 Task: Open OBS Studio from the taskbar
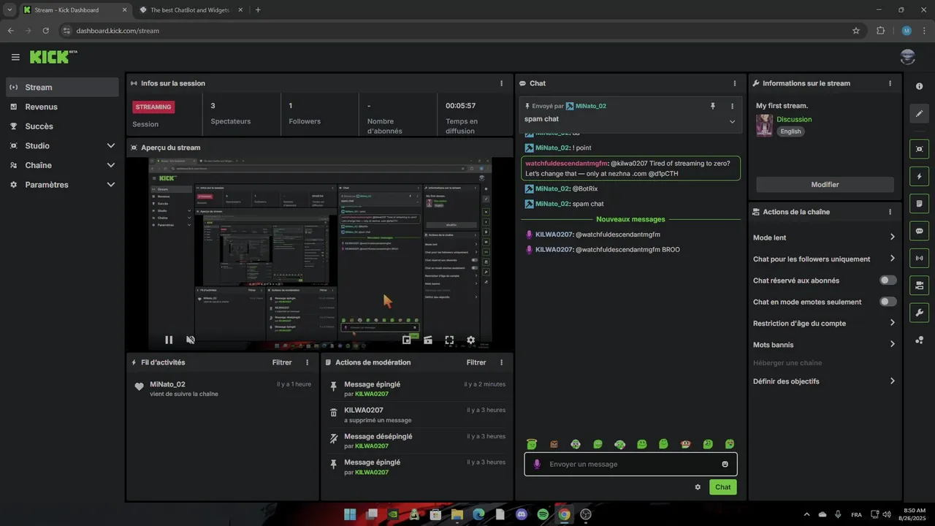coord(585,514)
